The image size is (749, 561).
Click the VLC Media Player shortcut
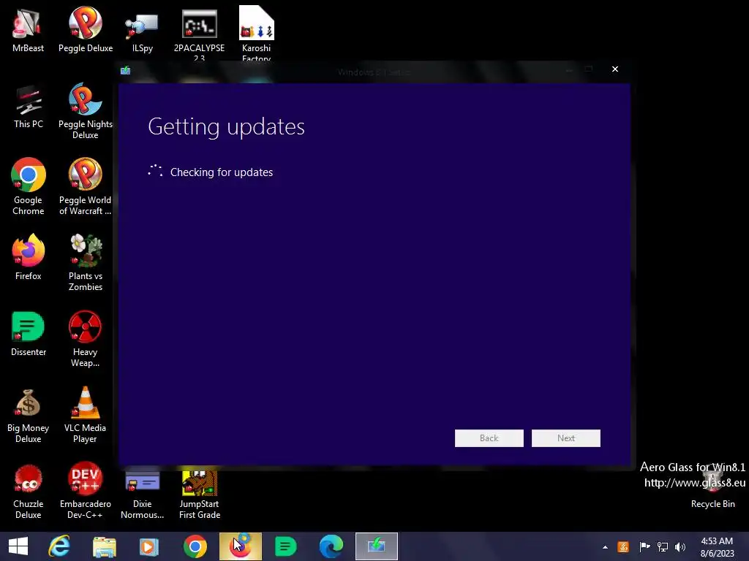(86, 415)
